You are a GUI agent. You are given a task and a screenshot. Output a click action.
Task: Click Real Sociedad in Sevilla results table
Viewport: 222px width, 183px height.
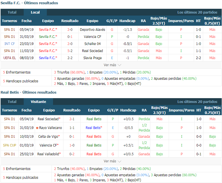tap(93, 51)
